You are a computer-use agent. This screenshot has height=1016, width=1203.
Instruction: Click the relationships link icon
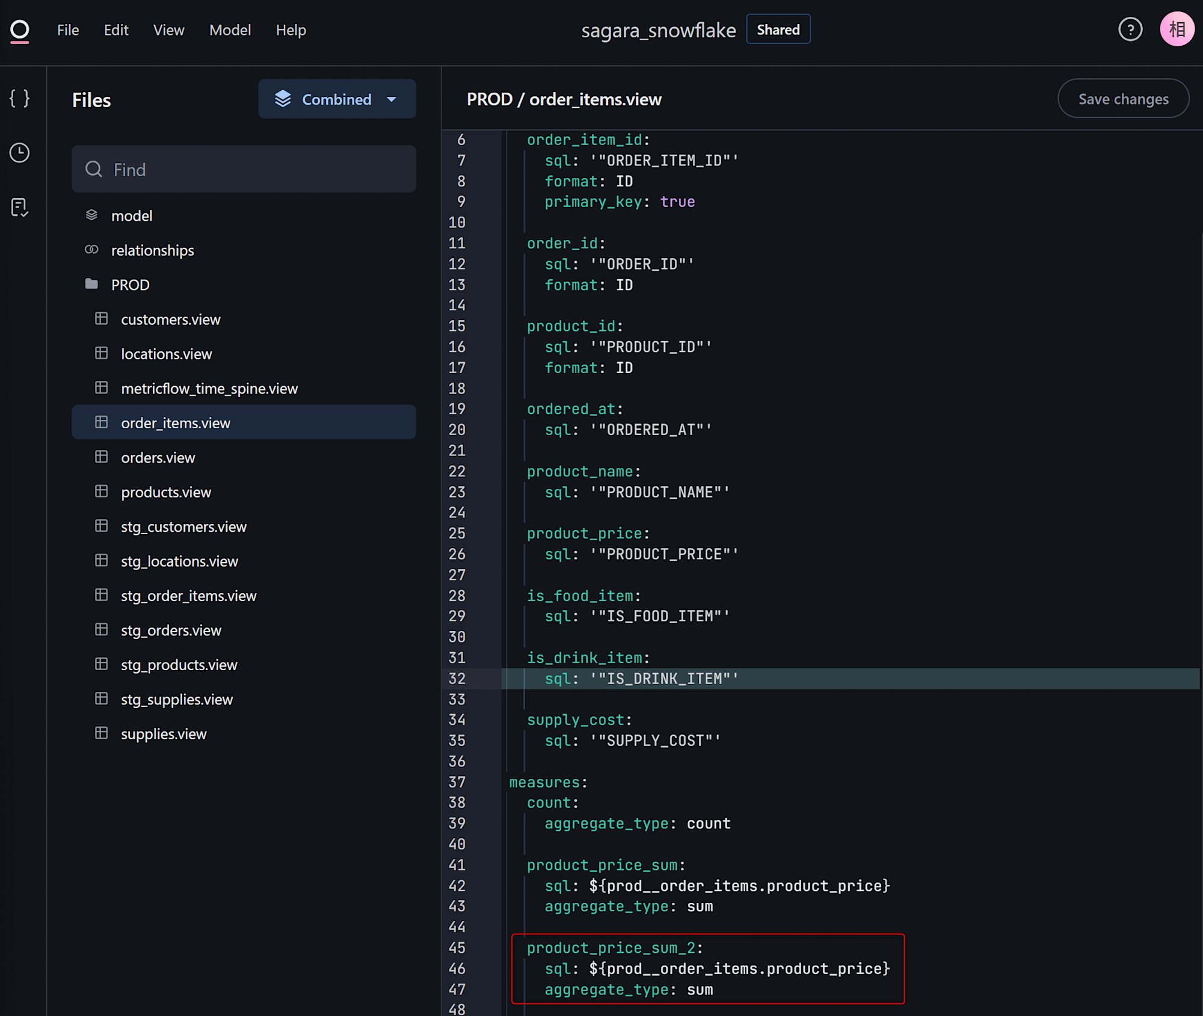[x=91, y=250]
